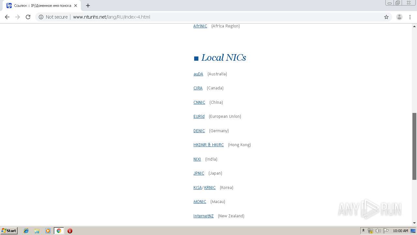The height and width of the screenshot is (235, 417).
Task: Go back to the previous page
Action: click(7, 17)
